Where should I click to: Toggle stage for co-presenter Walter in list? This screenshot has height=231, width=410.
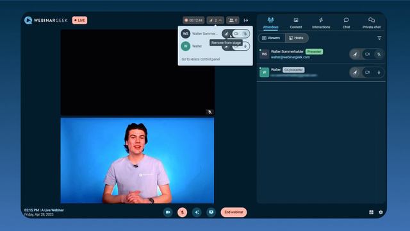click(355, 73)
